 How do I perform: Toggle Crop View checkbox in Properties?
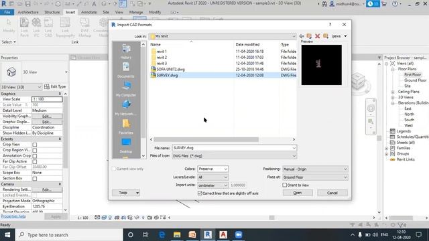coord(35,145)
